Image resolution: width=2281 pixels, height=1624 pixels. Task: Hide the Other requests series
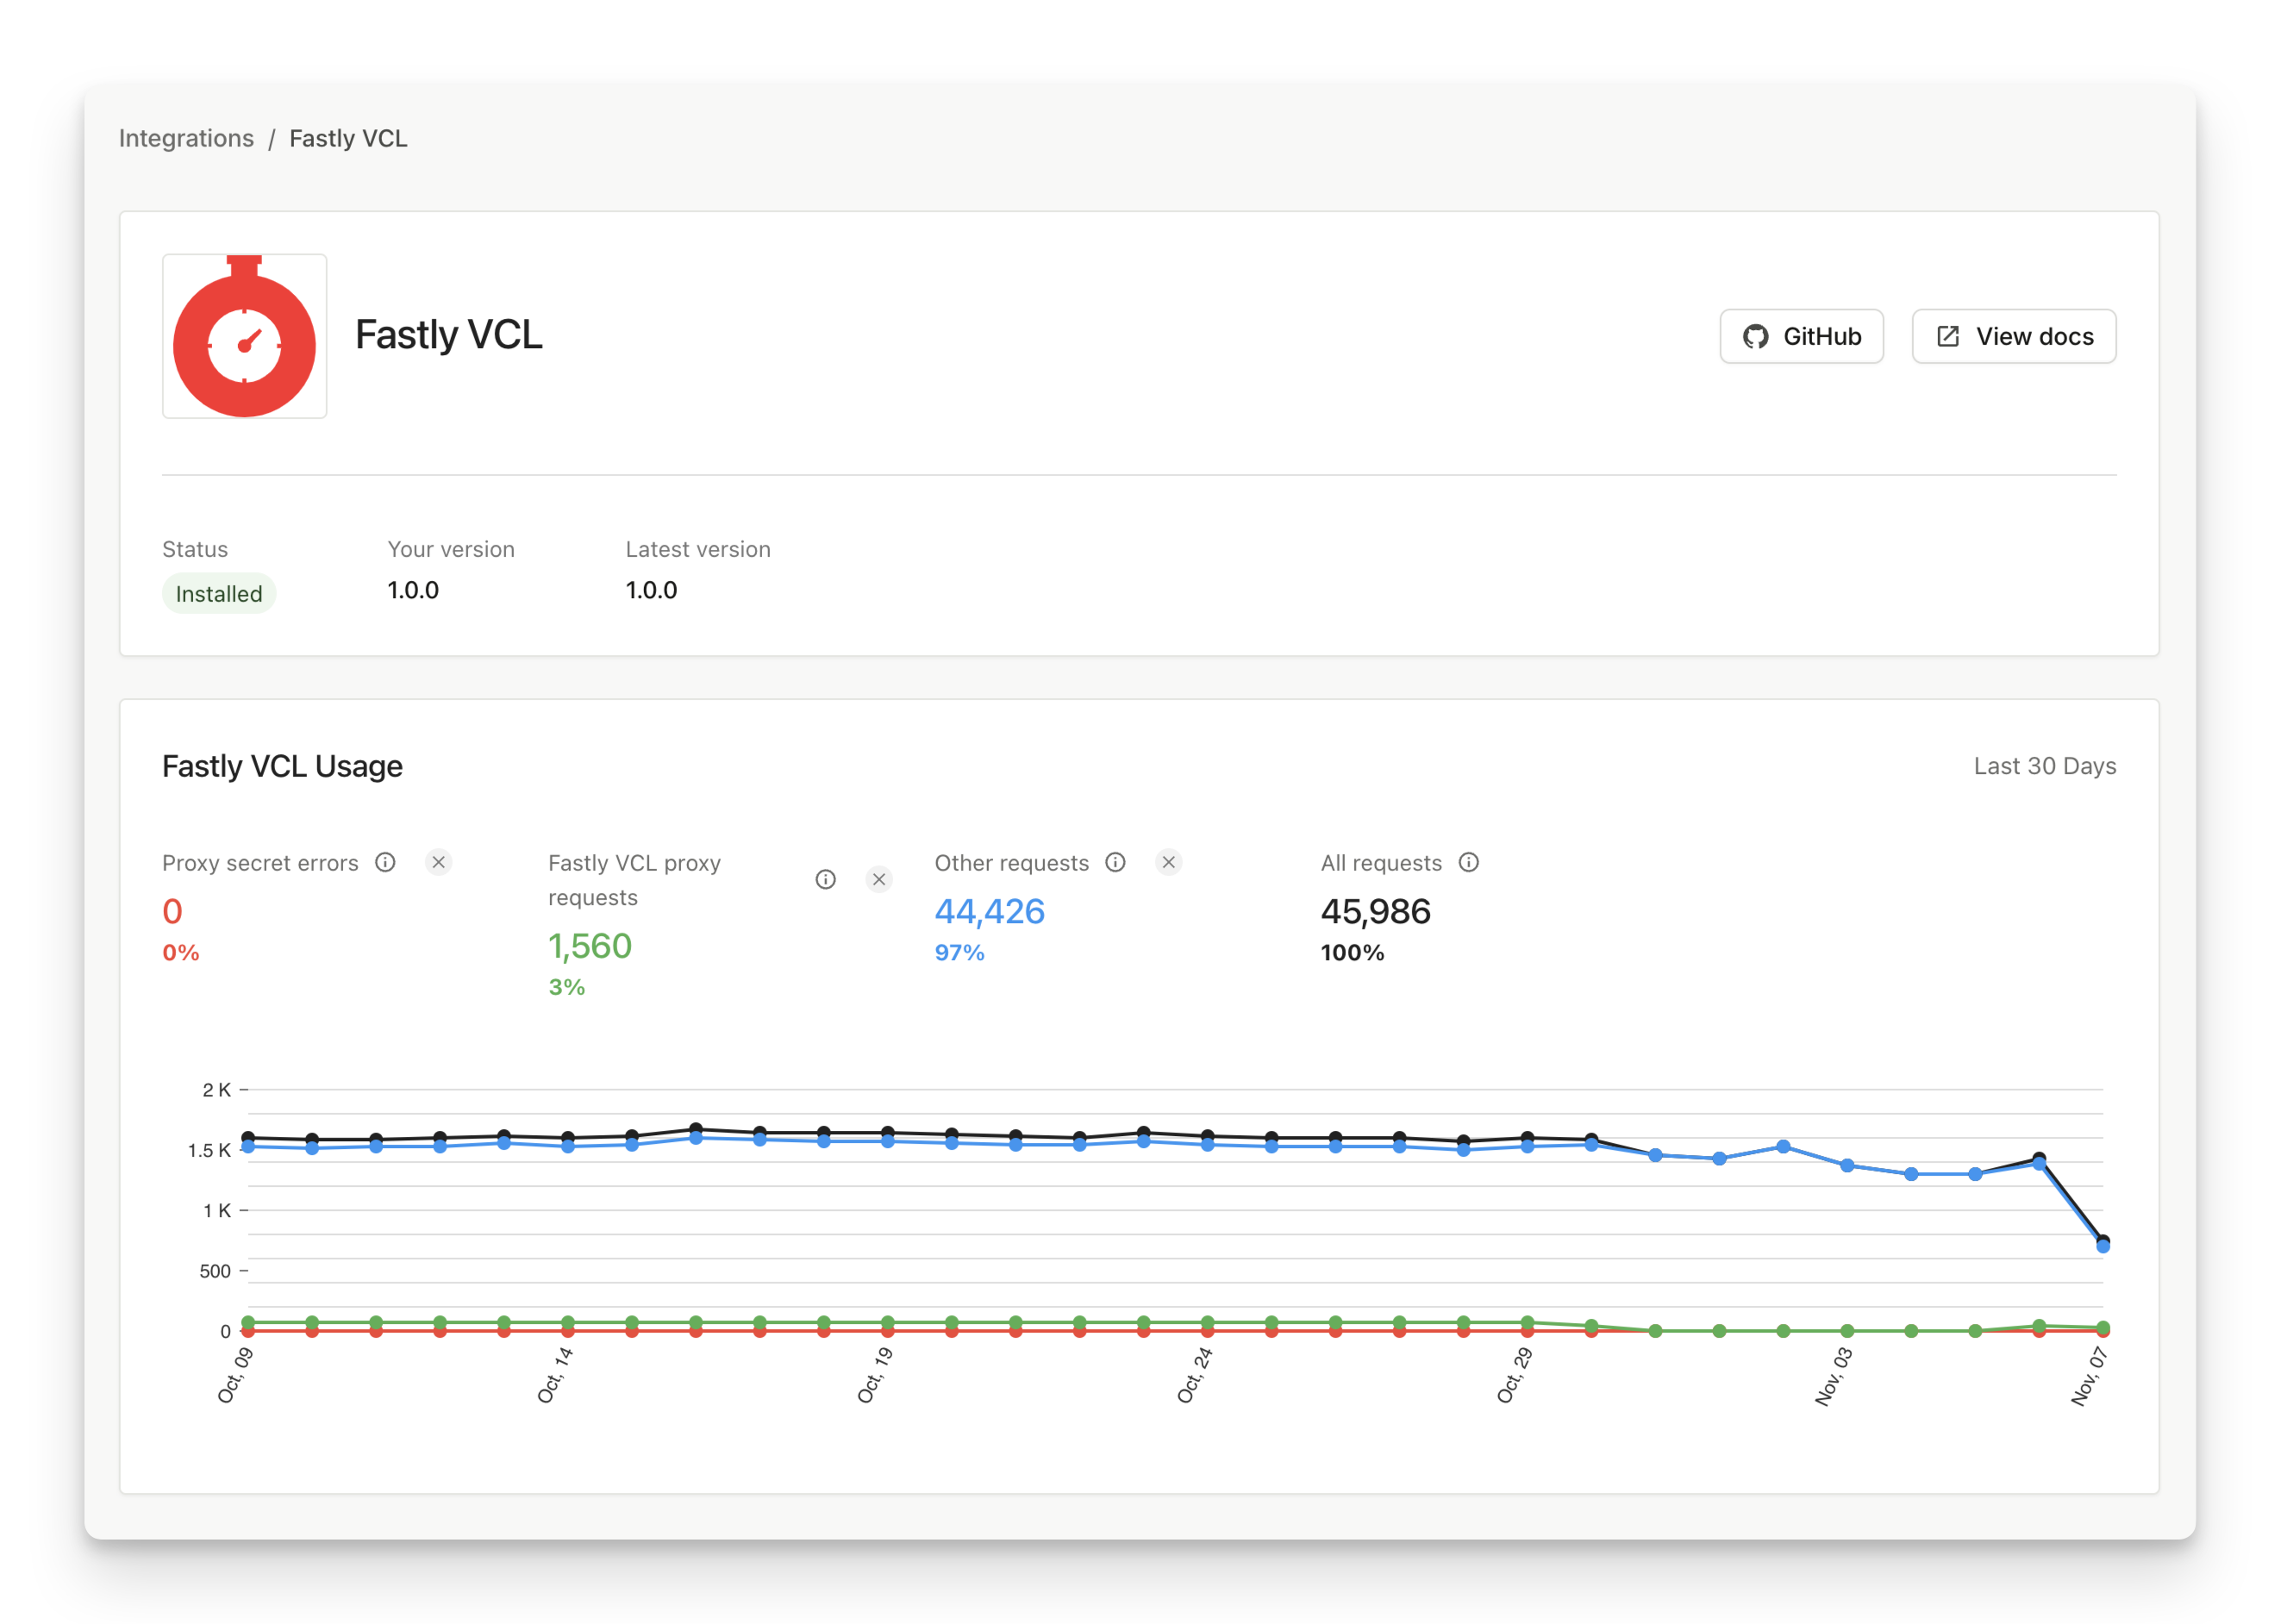(1168, 862)
